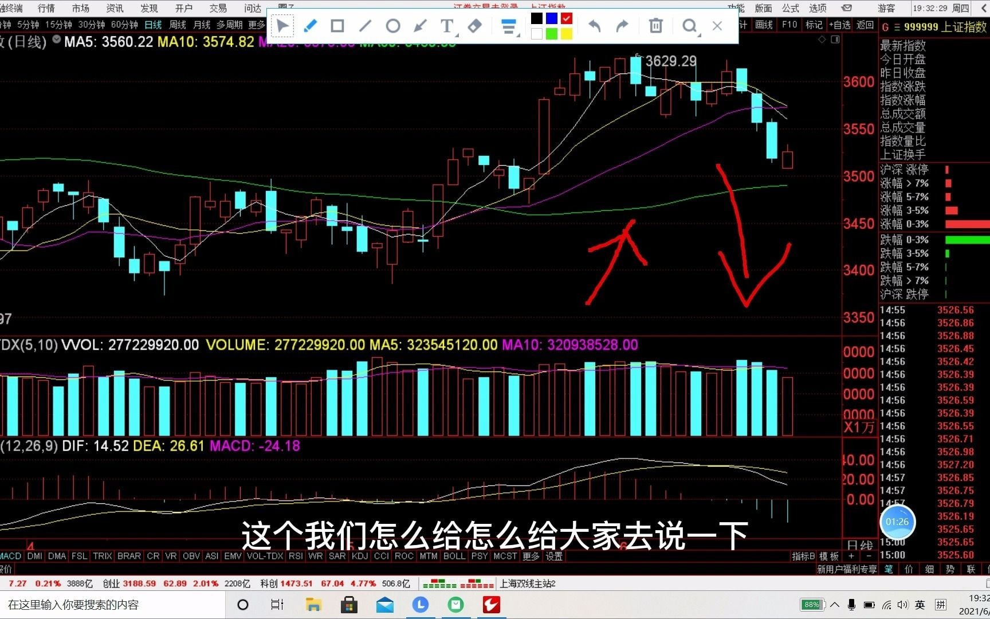Viewport: 990px width, 619px height.
Task: Pick the white color swatch
Action: 537,34
